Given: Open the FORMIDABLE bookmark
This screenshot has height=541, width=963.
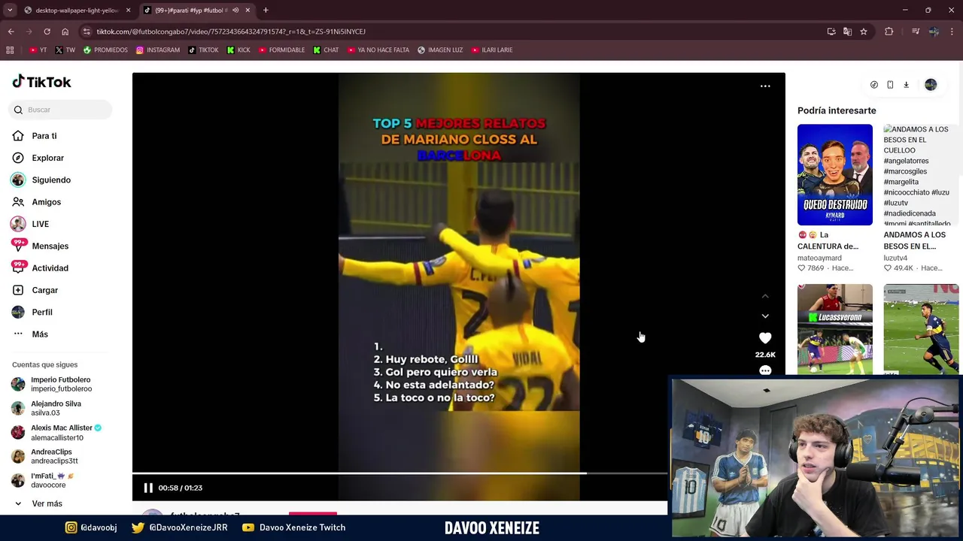Looking at the screenshot, I should pos(281,50).
